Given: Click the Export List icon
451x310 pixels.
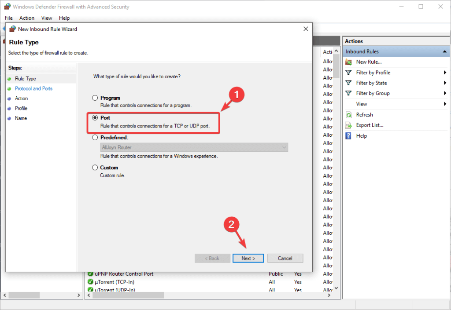Looking at the screenshot, I should point(348,125).
